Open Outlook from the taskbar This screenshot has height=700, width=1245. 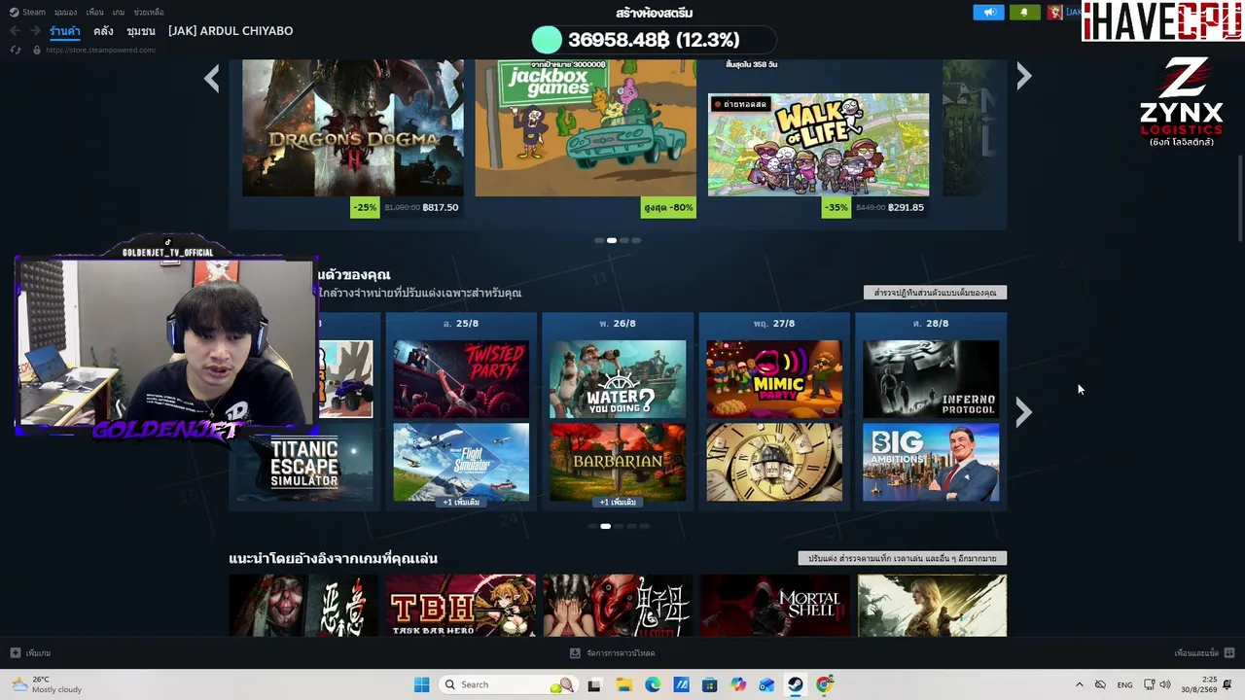point(766,684)
